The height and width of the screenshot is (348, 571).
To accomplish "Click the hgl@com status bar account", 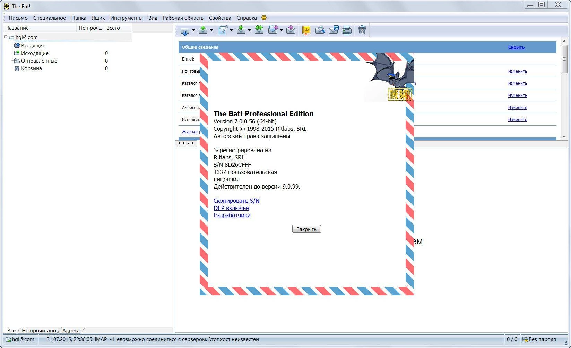I will [x=20, y=339].
